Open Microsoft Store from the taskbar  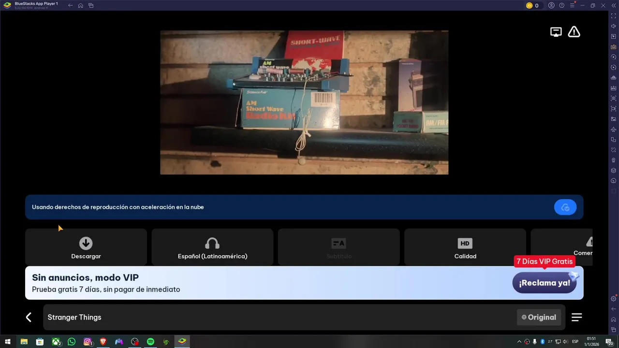pos(40,342)
